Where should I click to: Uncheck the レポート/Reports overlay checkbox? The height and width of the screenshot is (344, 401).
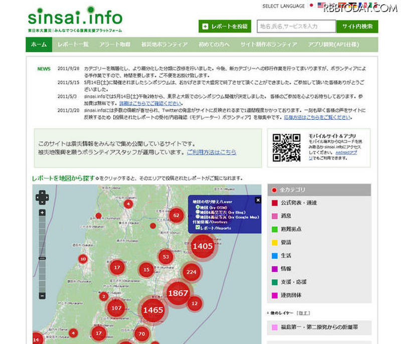(x=198, y=228)
